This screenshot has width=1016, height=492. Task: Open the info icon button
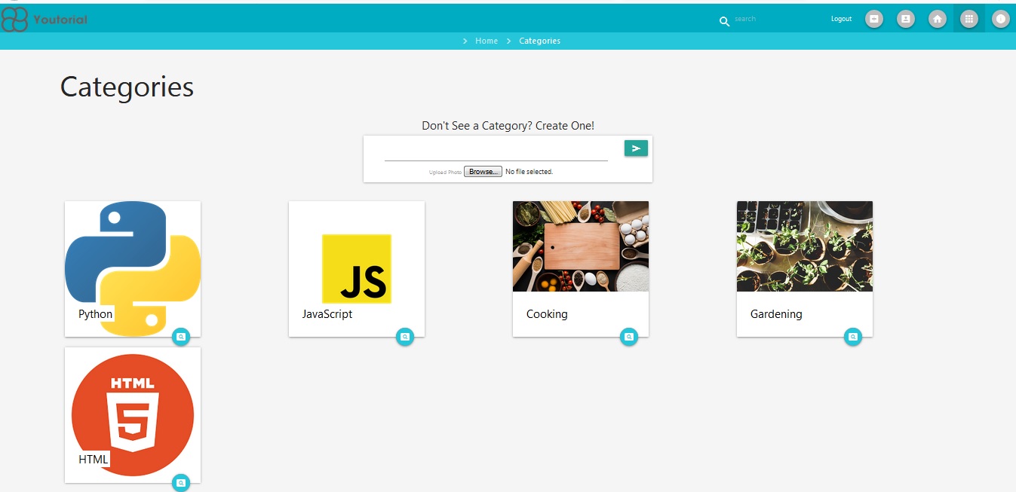pos(1001,19)
